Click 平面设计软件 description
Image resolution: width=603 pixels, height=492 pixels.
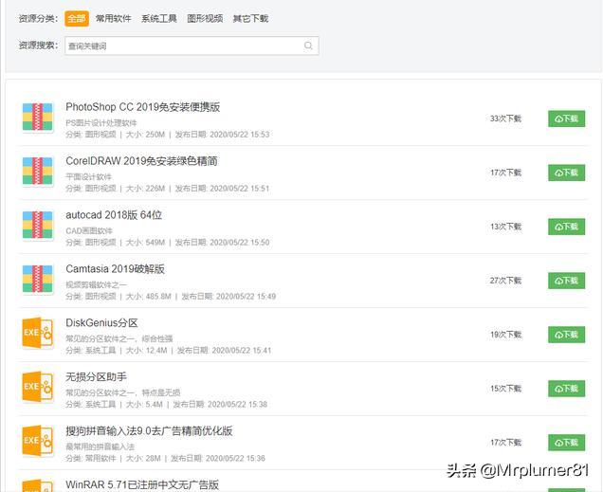(88, 177)
